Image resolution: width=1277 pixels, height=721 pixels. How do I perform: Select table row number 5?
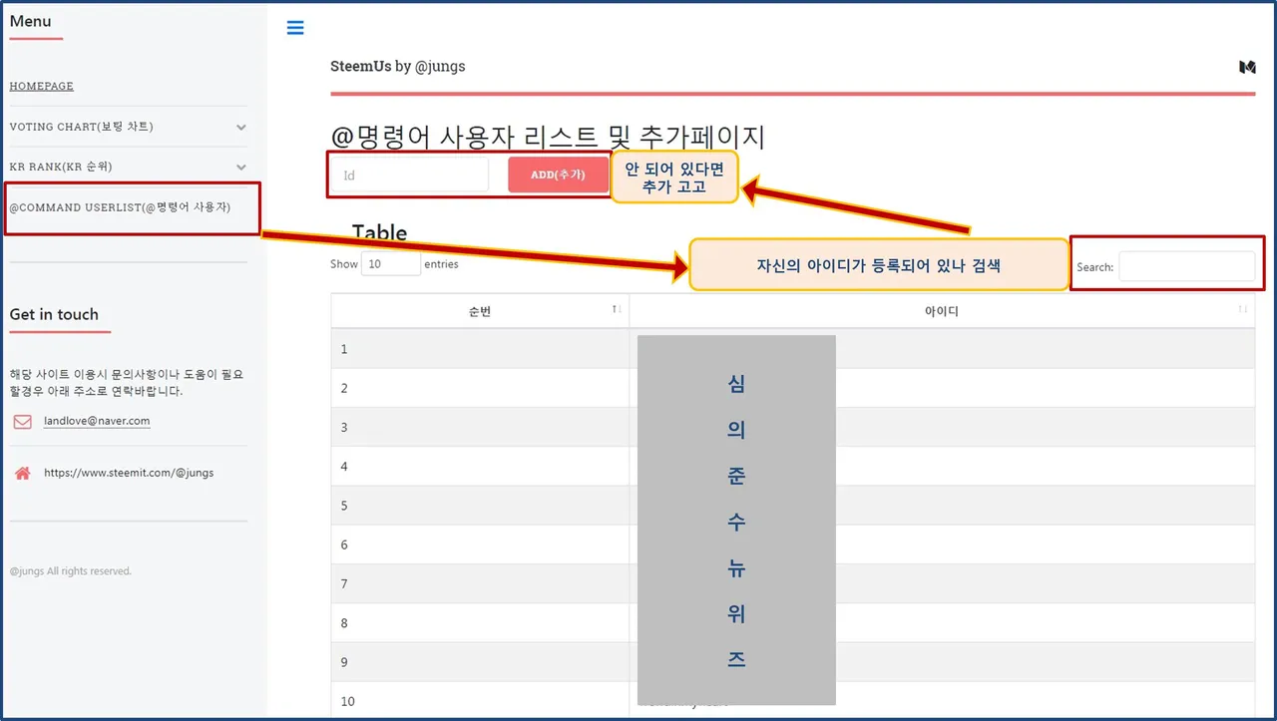tap(793, 506)
